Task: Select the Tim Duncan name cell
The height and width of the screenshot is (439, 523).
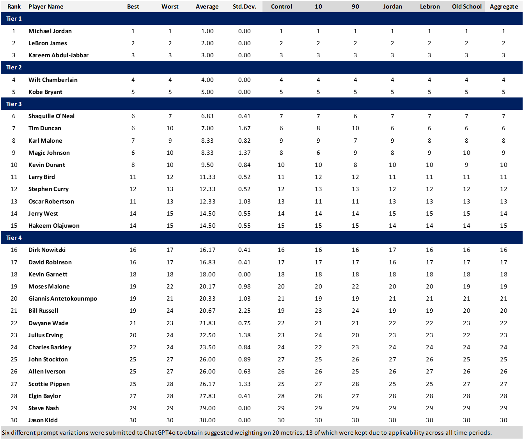Action: point(45,128)
